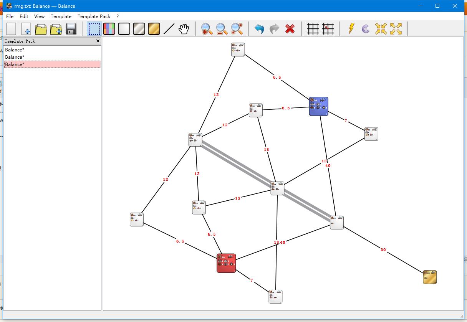Open the Template menu

(x=61, y=17)
